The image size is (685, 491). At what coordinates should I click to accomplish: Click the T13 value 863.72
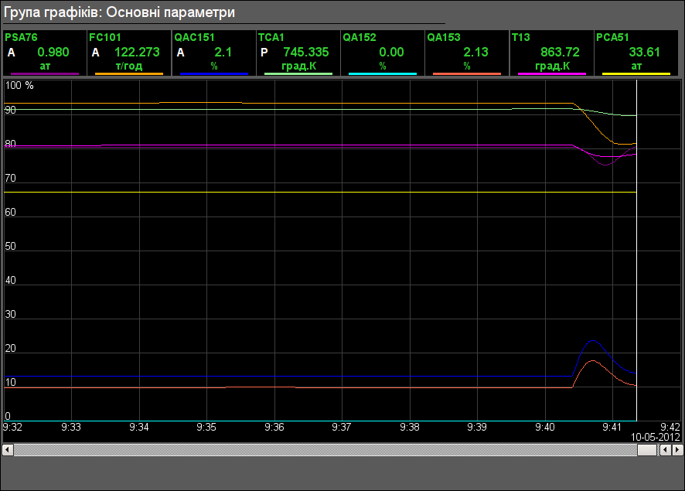[560, 53]
